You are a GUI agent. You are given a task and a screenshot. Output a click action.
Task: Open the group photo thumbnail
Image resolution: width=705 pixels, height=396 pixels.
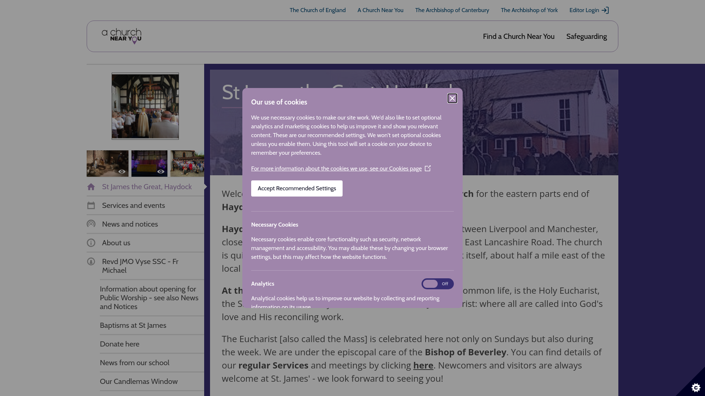coord(187,164)
